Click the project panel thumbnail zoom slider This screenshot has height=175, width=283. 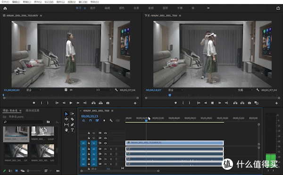[x=34, y=171]
